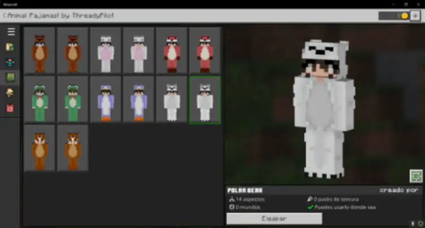The image size is (425, 228).
Task: Pick the unselected polar bear pajama skin
Action: pos(172,100)
